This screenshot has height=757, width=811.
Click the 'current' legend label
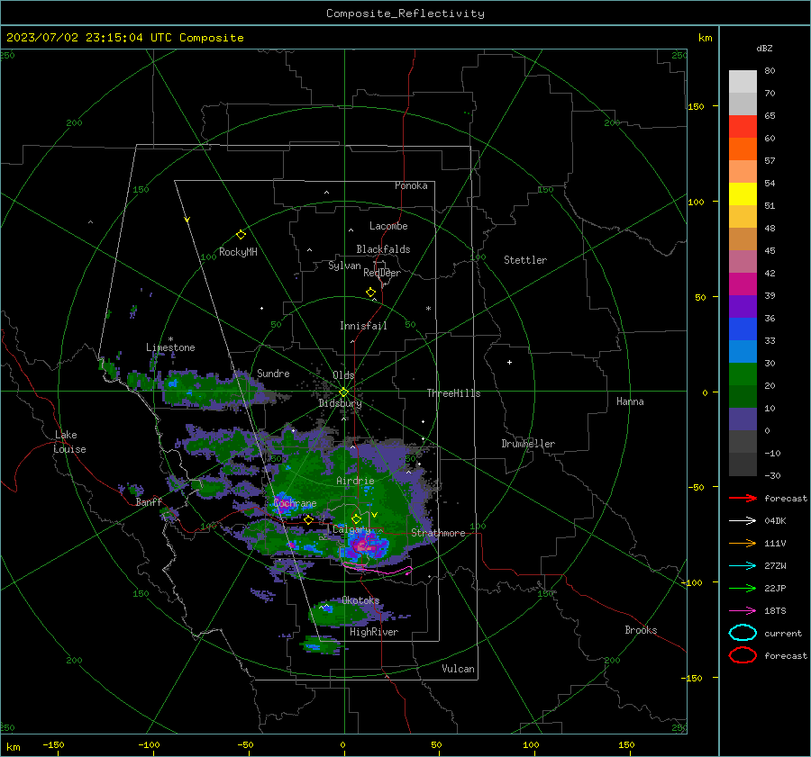point(783,633)
